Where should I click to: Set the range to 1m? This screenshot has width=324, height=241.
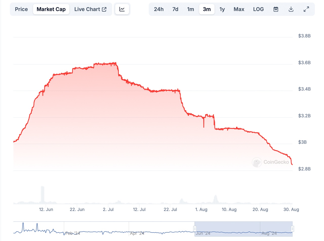click(190, 9)
